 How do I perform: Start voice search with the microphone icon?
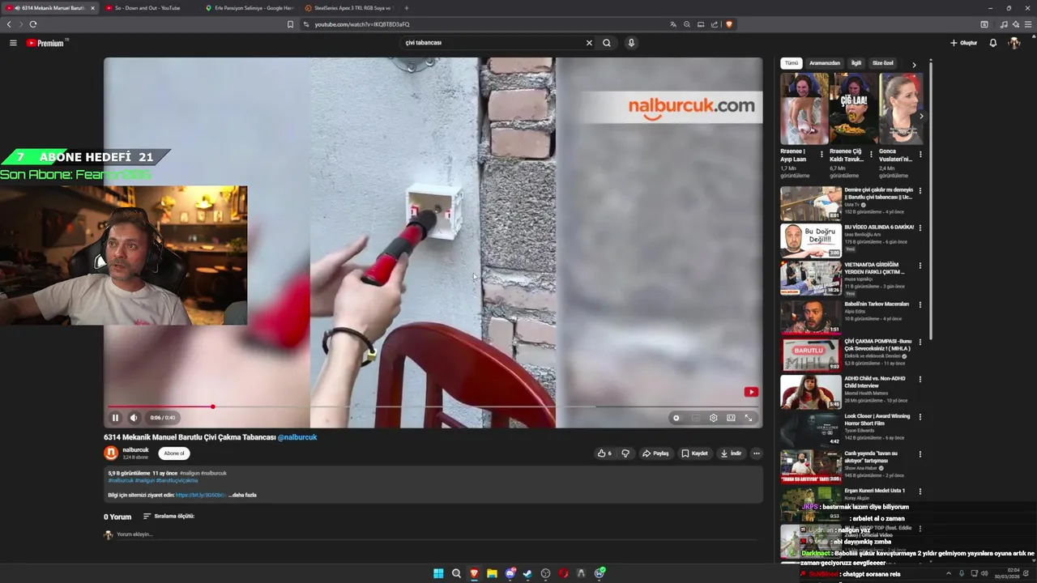pos(631,43)
